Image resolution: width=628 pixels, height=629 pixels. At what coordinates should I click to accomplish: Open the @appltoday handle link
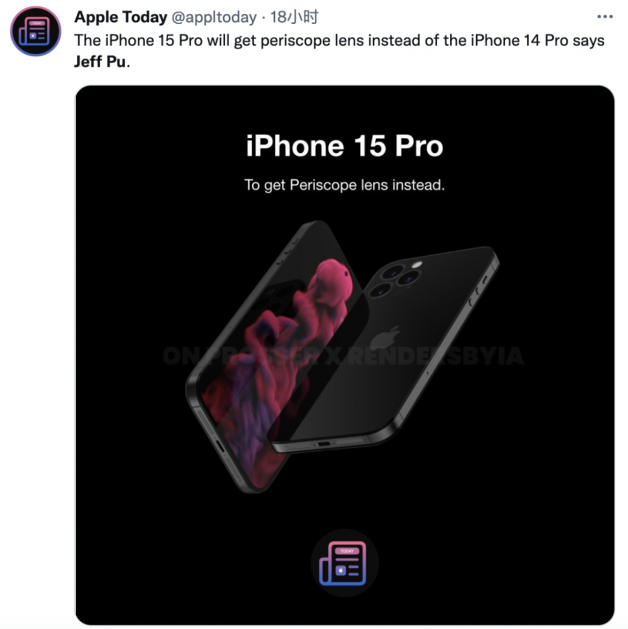pos(215,17)
